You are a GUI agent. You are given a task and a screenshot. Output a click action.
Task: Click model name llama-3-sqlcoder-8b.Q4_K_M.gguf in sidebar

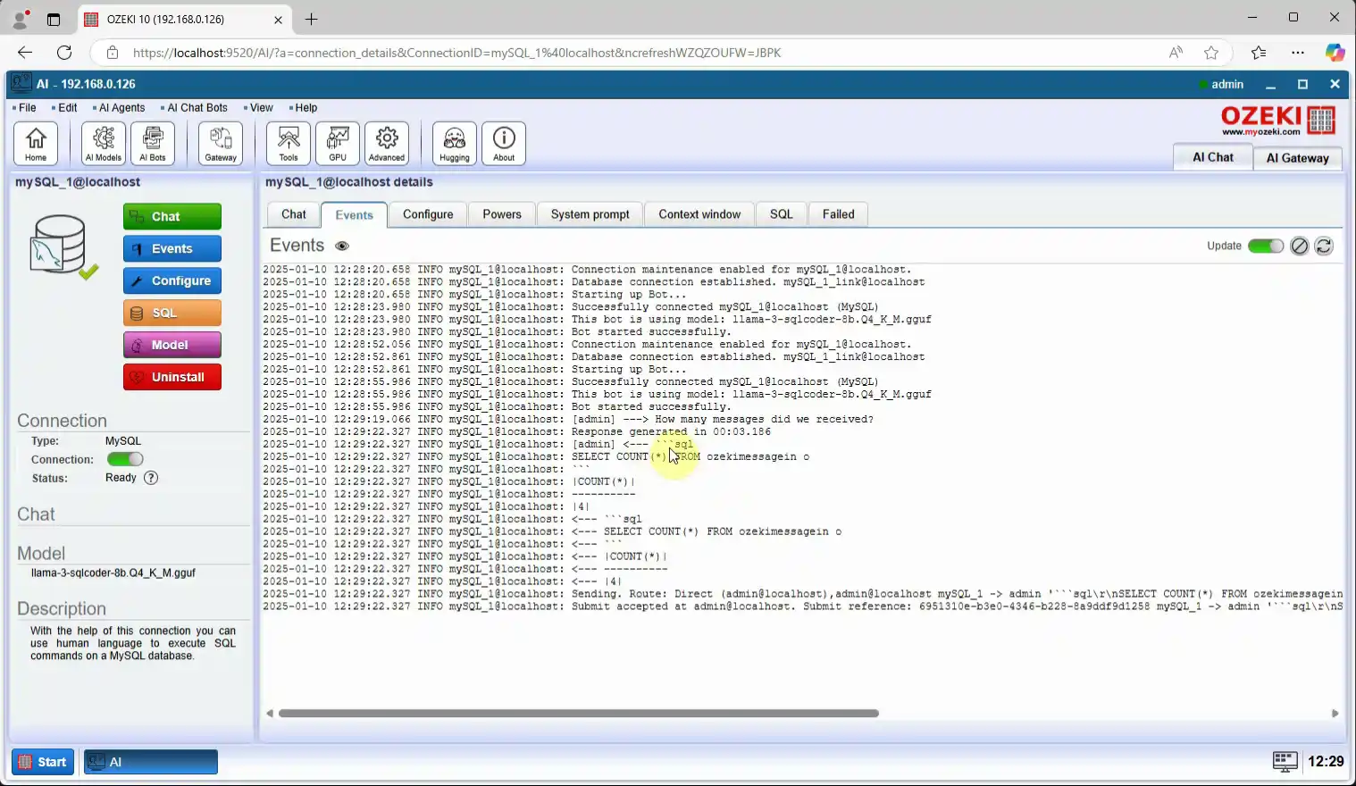click(113, 573)
